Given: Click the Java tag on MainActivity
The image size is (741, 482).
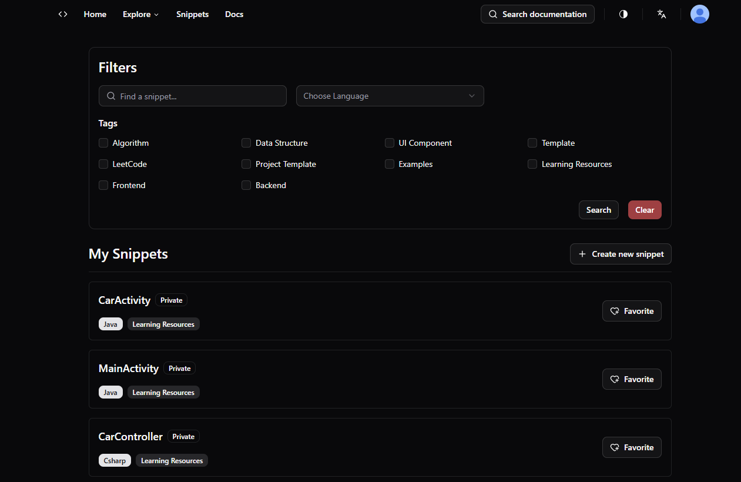Looking at the screenshot, I should [x=110, y=392].
